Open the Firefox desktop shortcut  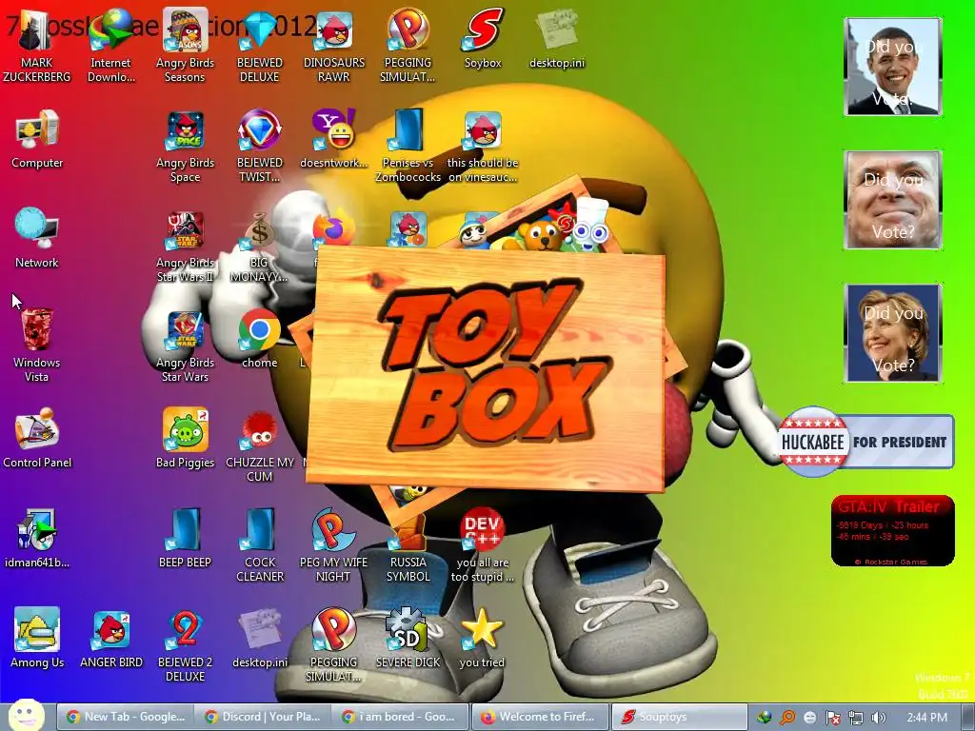(x=332, y=228)
